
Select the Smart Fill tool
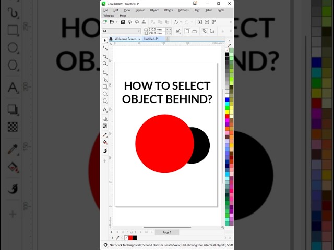105,151
